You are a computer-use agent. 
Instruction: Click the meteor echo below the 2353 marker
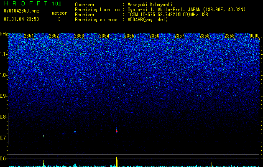[75, 132]
